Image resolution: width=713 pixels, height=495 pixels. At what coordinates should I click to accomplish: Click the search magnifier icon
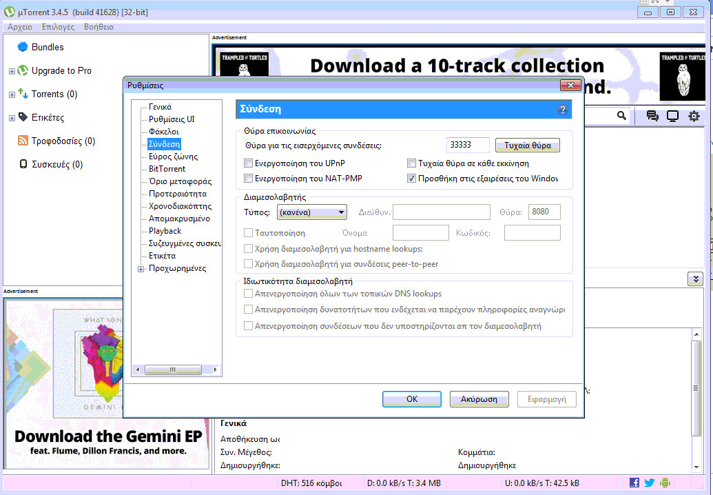tap(621, 116)
